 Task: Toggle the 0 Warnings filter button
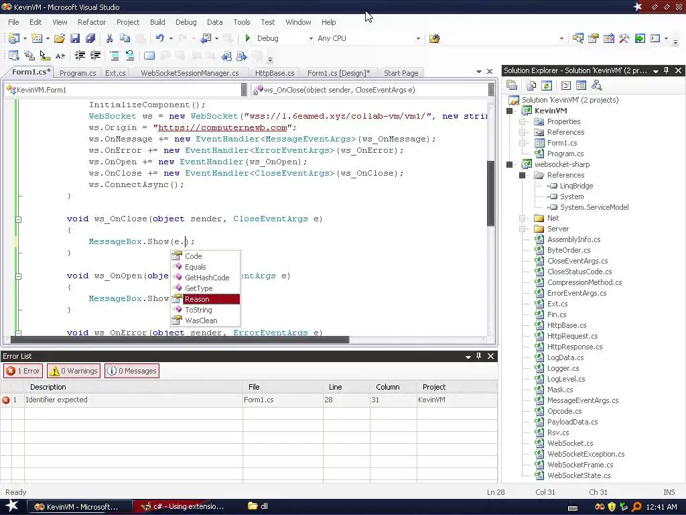click(x=74, y=371)
